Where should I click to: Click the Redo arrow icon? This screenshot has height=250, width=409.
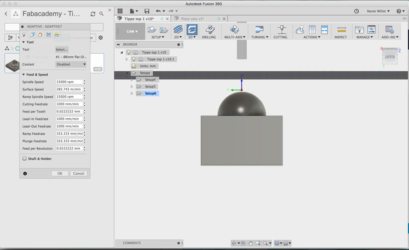pos(171,11)
